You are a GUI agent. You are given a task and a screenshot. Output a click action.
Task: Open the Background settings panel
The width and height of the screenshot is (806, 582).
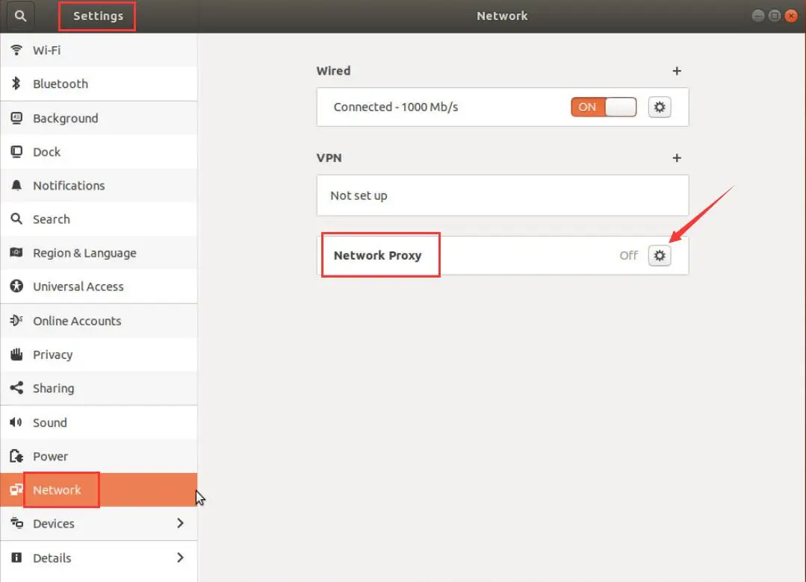pos(65,119)
